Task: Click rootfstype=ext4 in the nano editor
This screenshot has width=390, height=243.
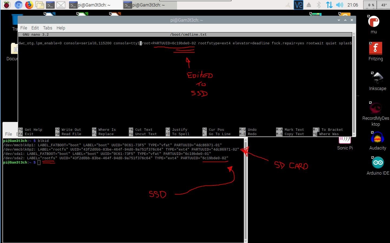Action: pos(214,43)
